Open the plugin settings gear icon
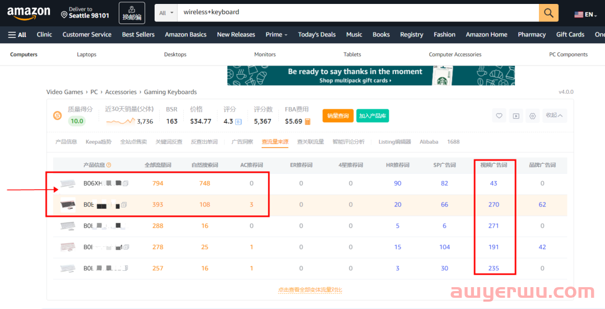The height and width of the screenshot is (309, 605). tap(533, 116)
